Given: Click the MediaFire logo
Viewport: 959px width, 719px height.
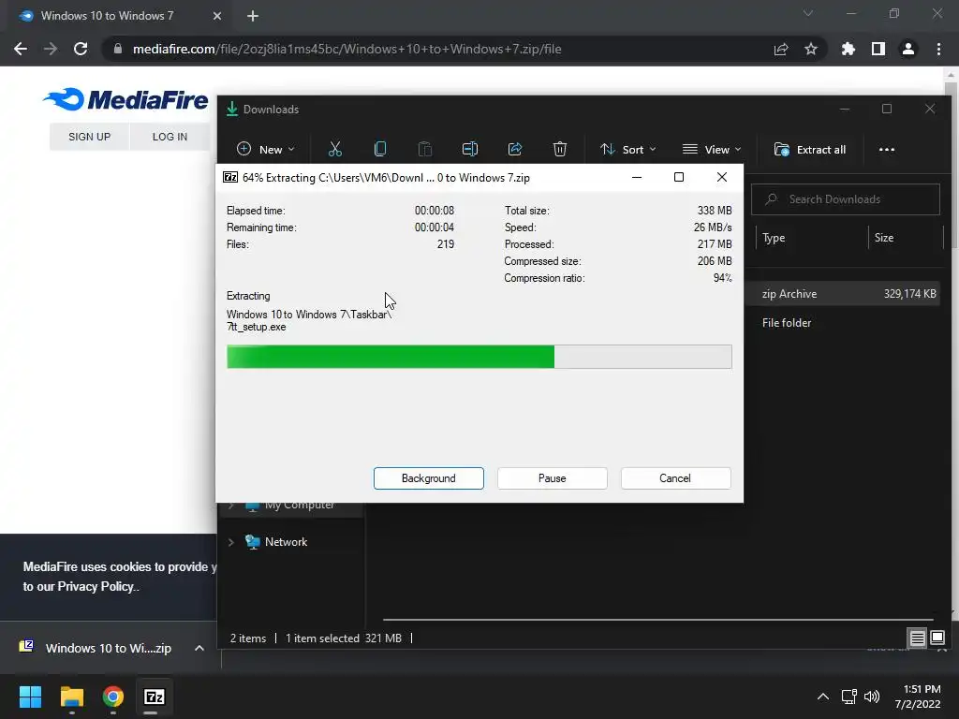Looking at the screenshot, I should (x=125, y=99).
